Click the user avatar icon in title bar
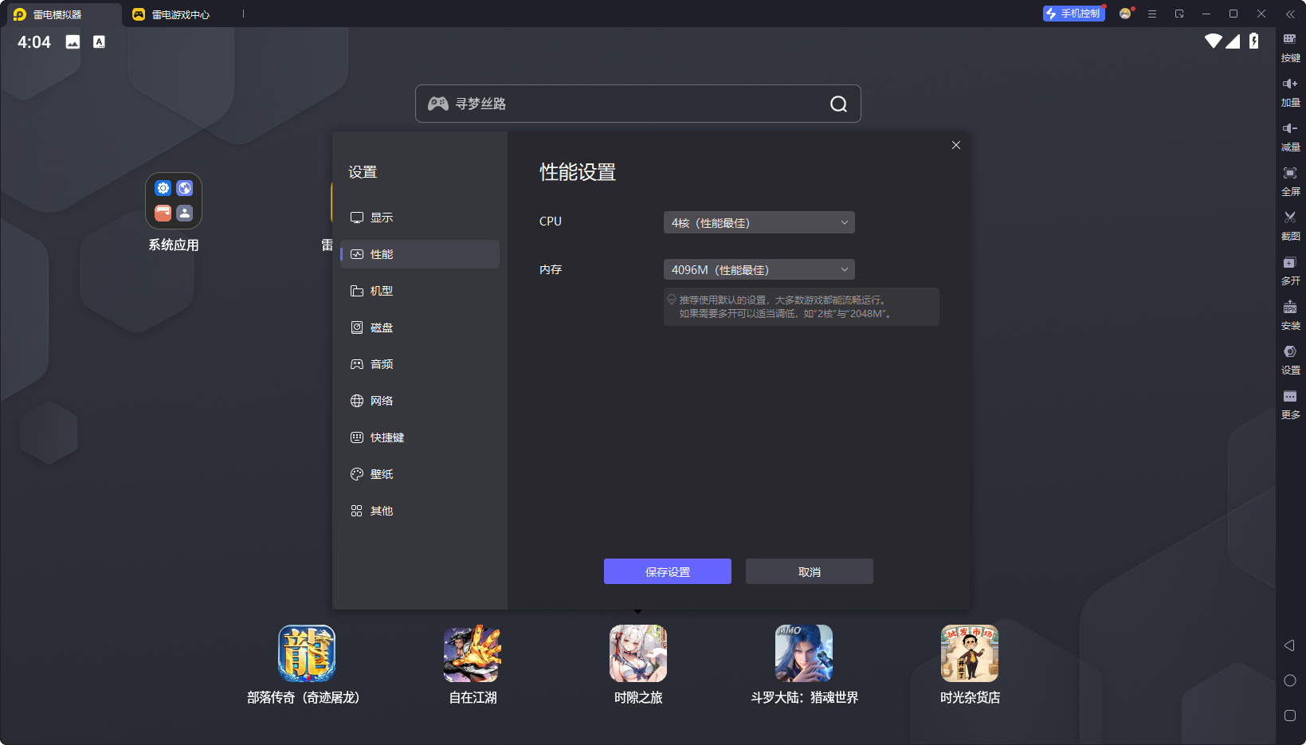Screen dimensions: 1306x745 pos(1125,14)
